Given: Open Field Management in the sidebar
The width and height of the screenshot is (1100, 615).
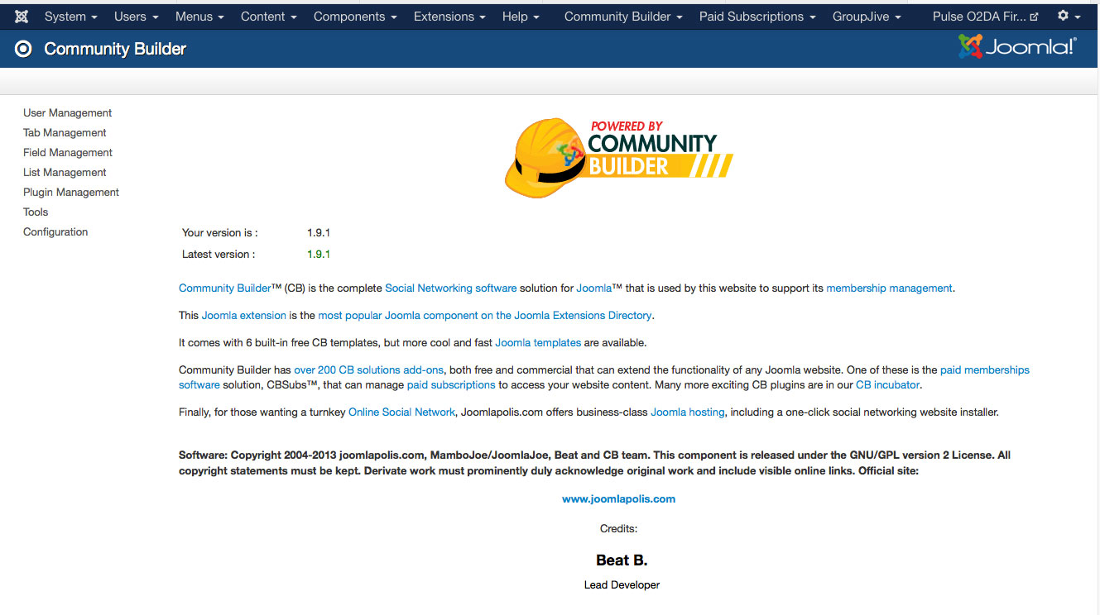Looking at the screenshot, I should pyautogui.click(x=68, y=153).
